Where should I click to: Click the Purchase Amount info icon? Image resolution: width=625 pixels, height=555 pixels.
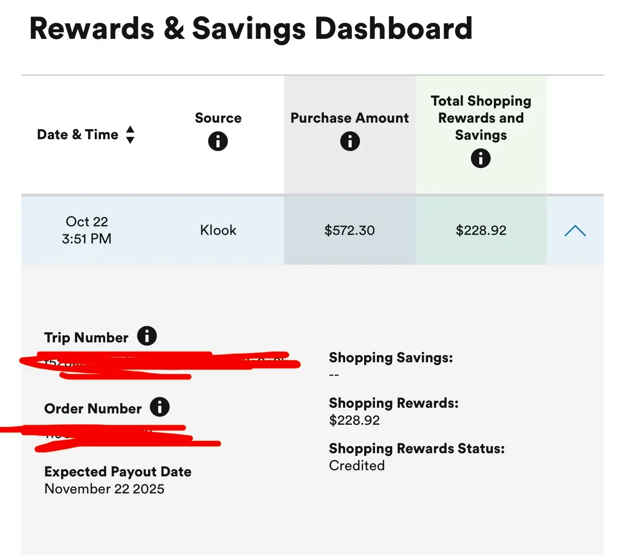coord(350,141)
